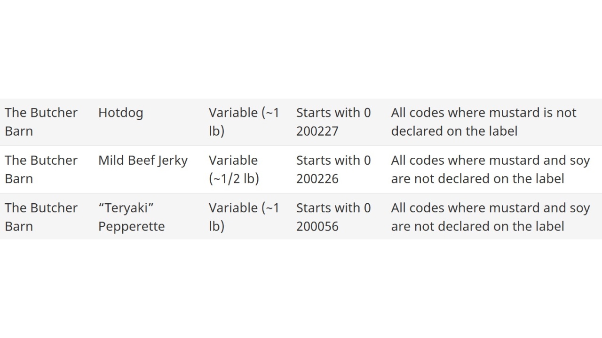This screenshot has height=338, width=602.
Task: Click the number 200056
Action: (x=317, y=226)
